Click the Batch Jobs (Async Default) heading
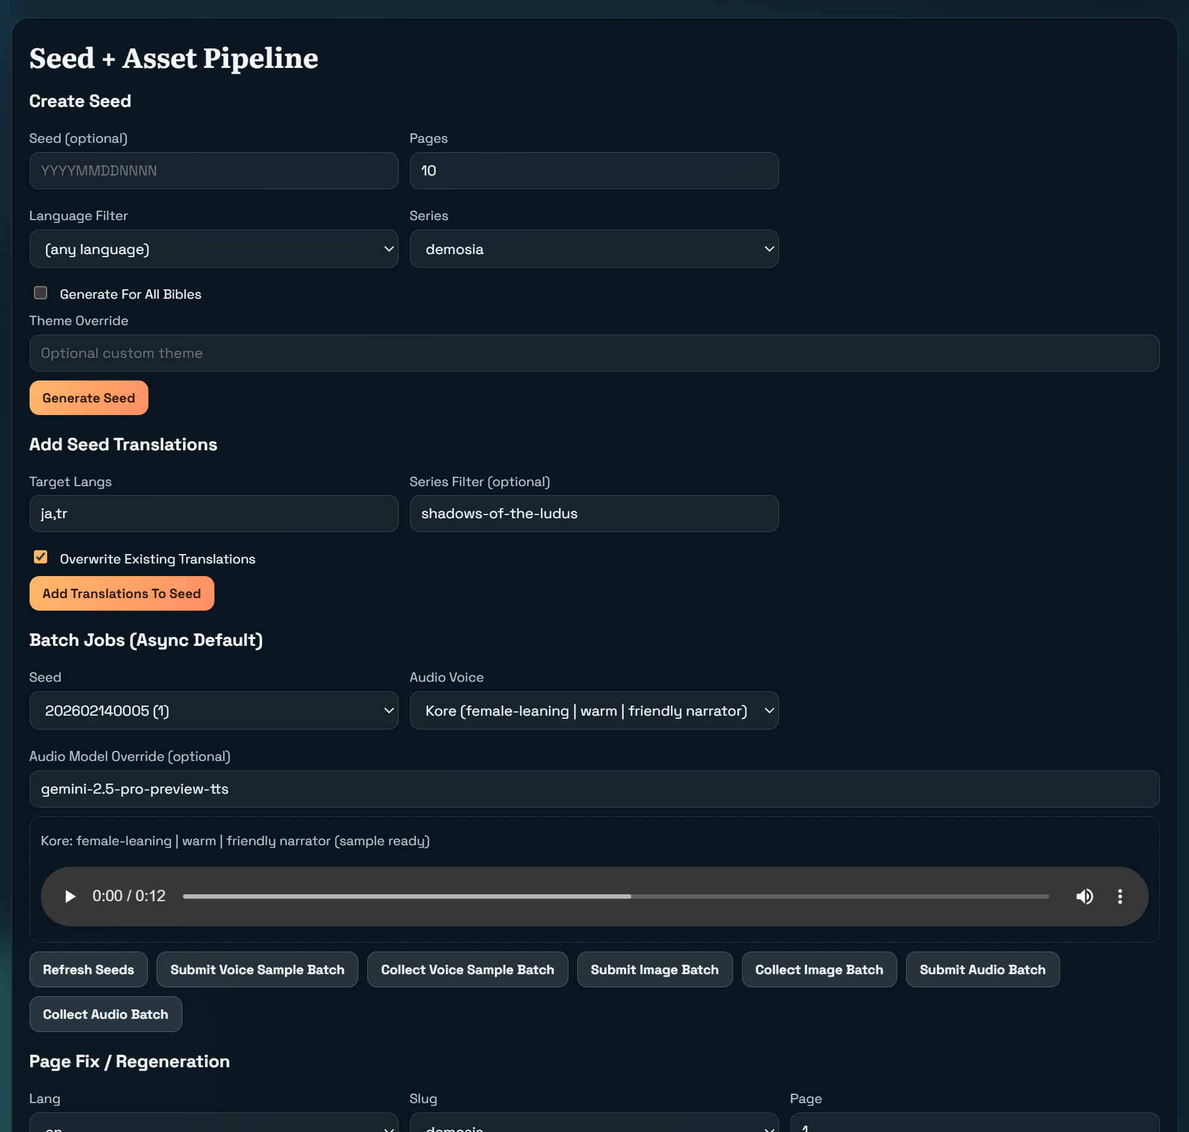 [x=146, y=640]
